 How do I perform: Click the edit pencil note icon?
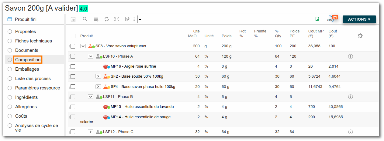coord(127,19)
